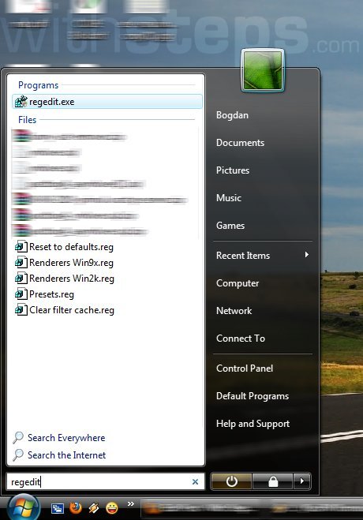Click the Programs section header
This screenshot has width=363, height=520.
(38, 85)
